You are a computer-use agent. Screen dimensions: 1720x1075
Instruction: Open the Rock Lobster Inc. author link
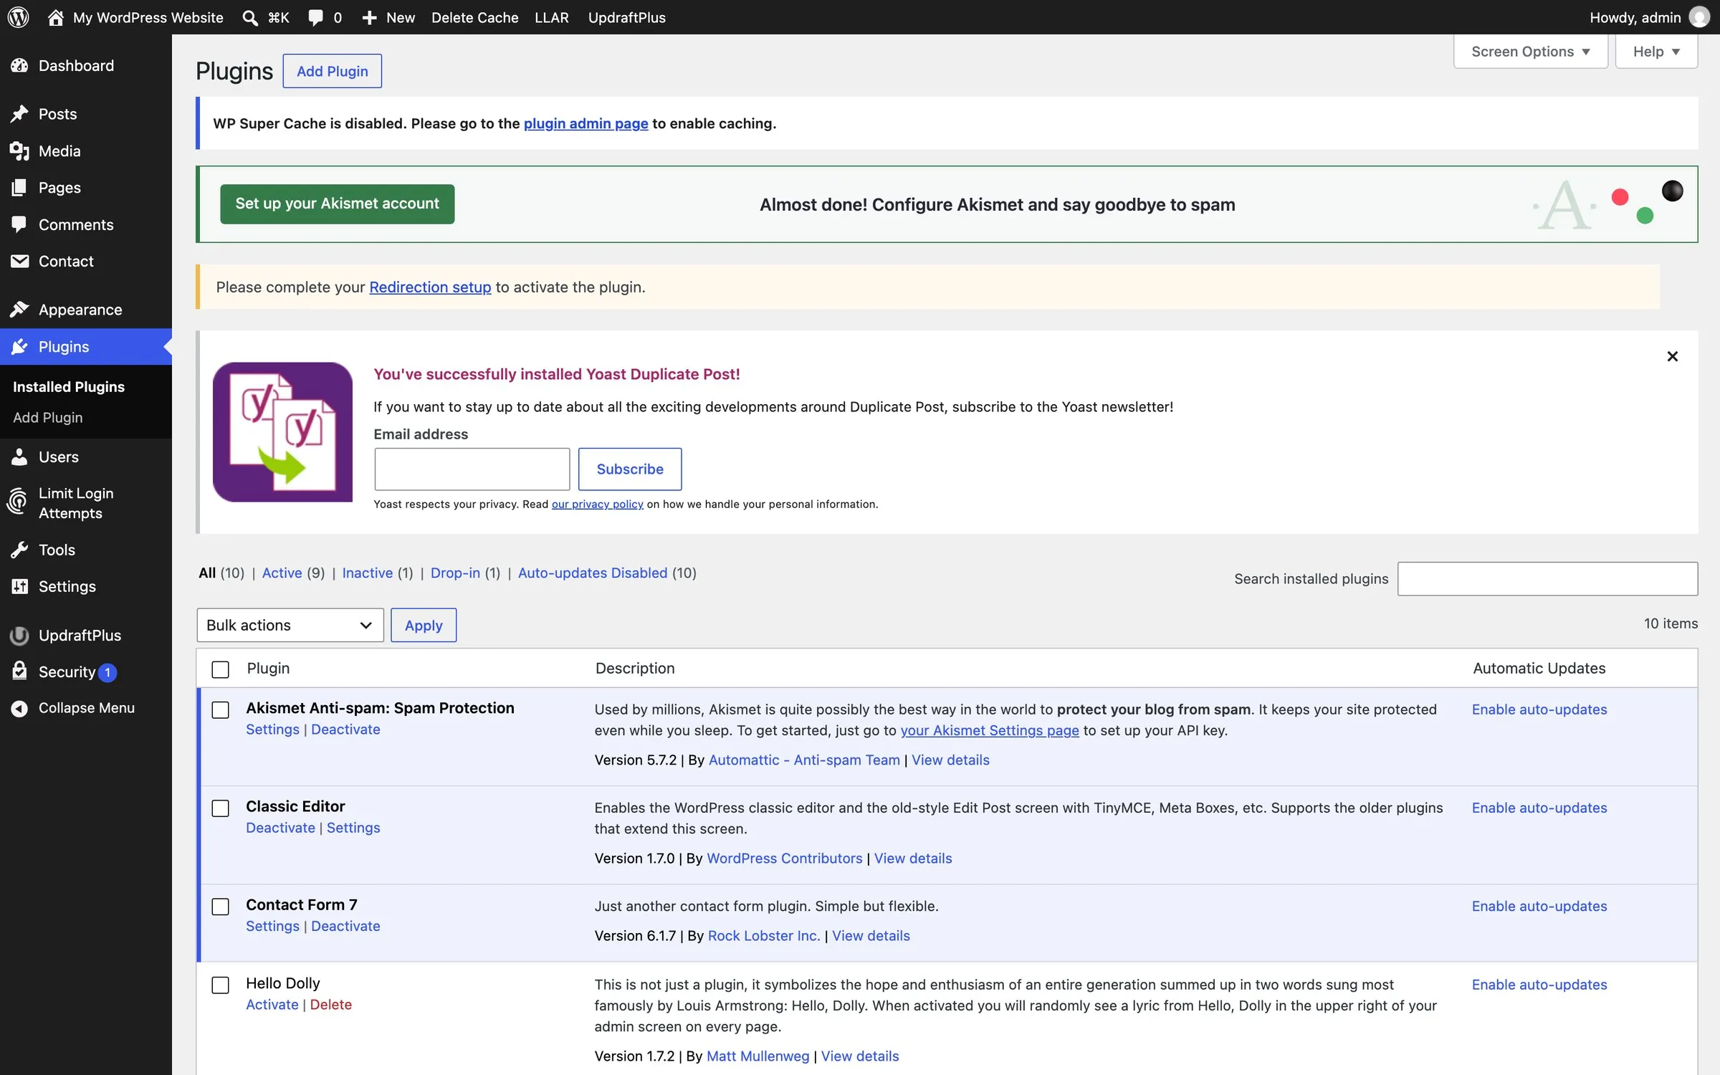tap(763, 935)
